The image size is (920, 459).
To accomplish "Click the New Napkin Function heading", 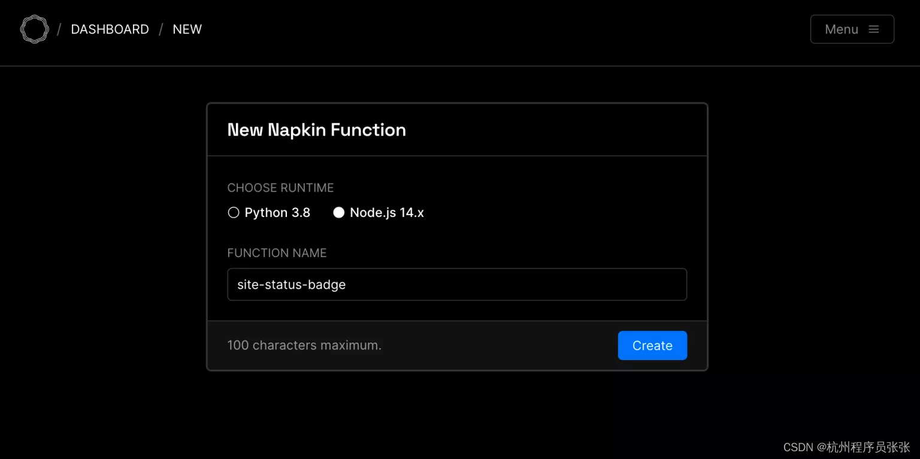I will click(x=316, y=130).
